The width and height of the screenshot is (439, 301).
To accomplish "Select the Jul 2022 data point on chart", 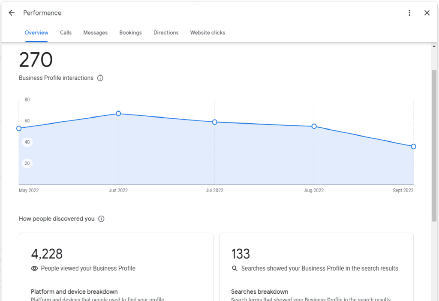I will click(215, 122).
